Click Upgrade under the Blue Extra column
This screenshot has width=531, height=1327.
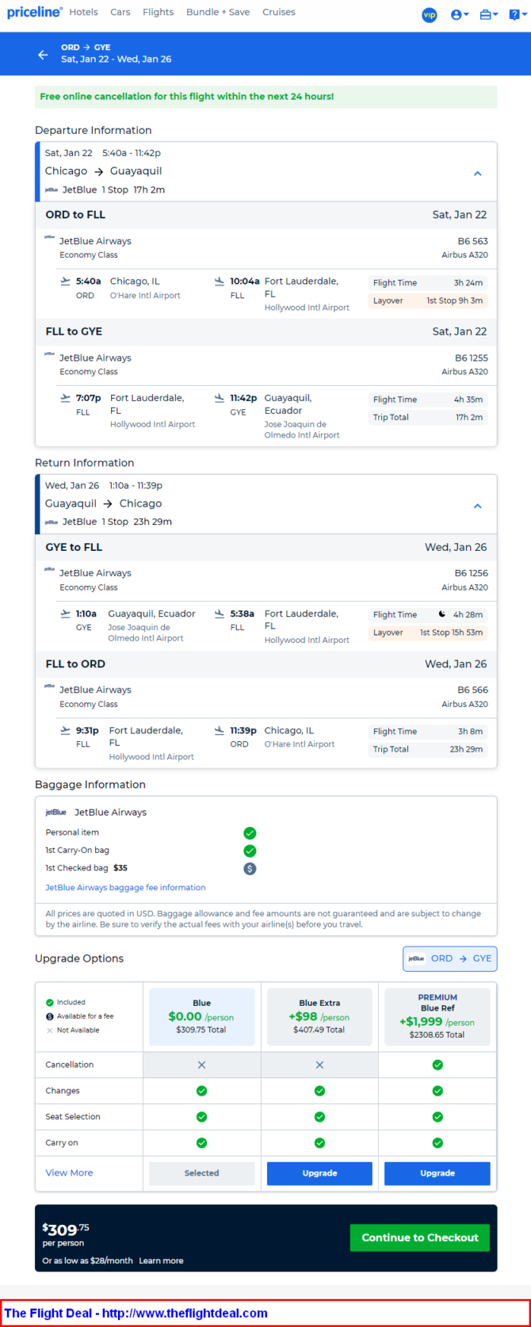point(319,1173)
